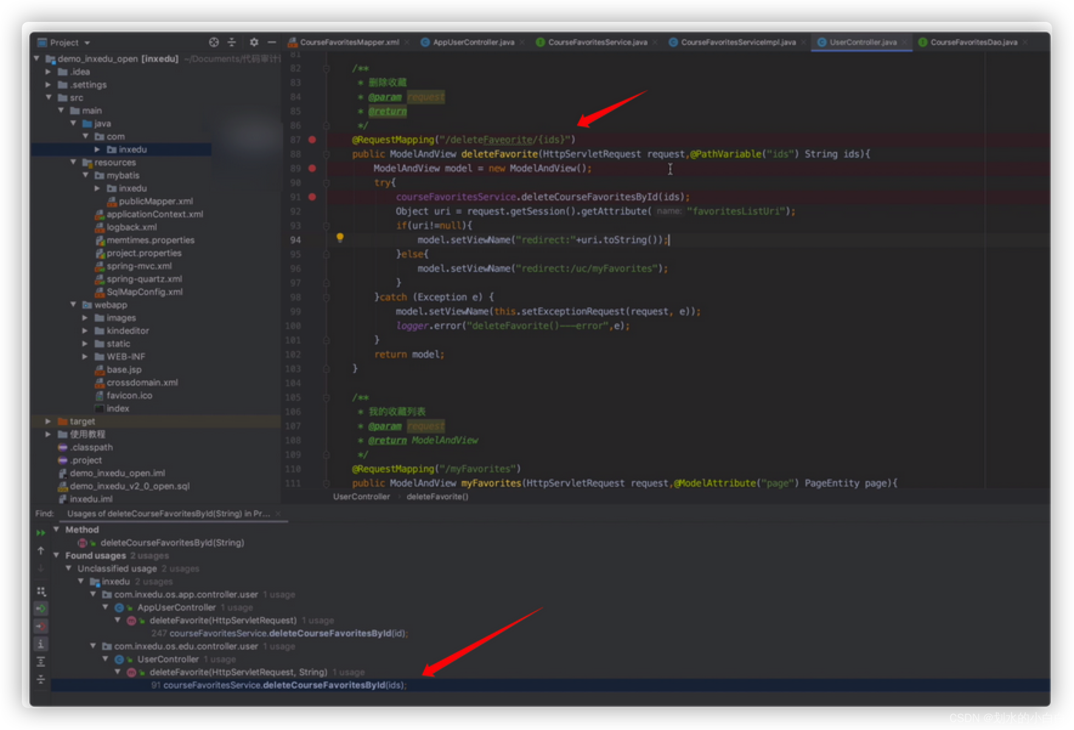This screenshot has width=1074, height=730.
Task: Toggle breakpoint on line 91
Action: pos(312,197)
